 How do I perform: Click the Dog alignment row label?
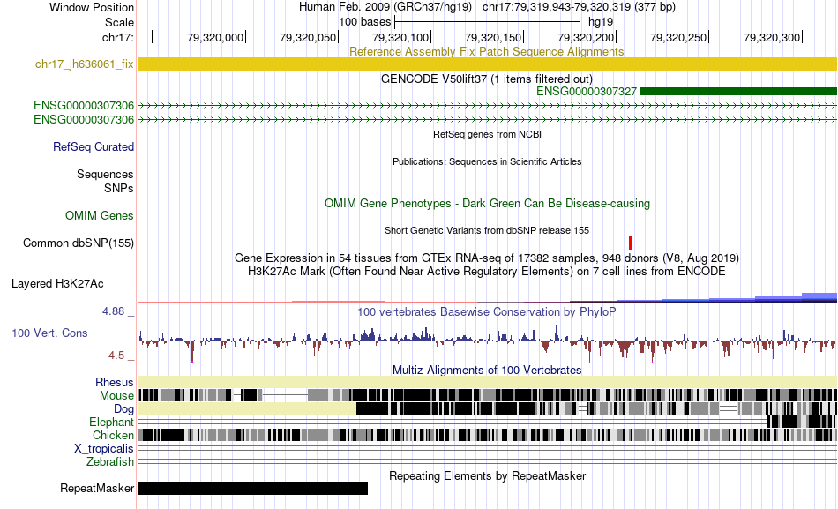click(x=123, y=409)
